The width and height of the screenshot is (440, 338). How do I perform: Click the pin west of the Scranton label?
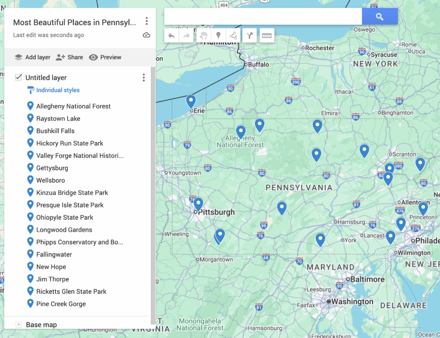tap(364, 150)
